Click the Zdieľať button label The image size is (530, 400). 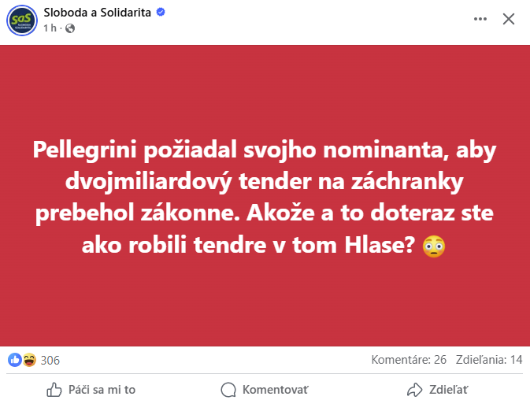pyautogui.click(x=449, y=390)
